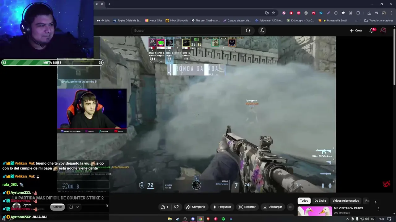
Task: Open the red hand blocker extension
Action: (291, 13)
